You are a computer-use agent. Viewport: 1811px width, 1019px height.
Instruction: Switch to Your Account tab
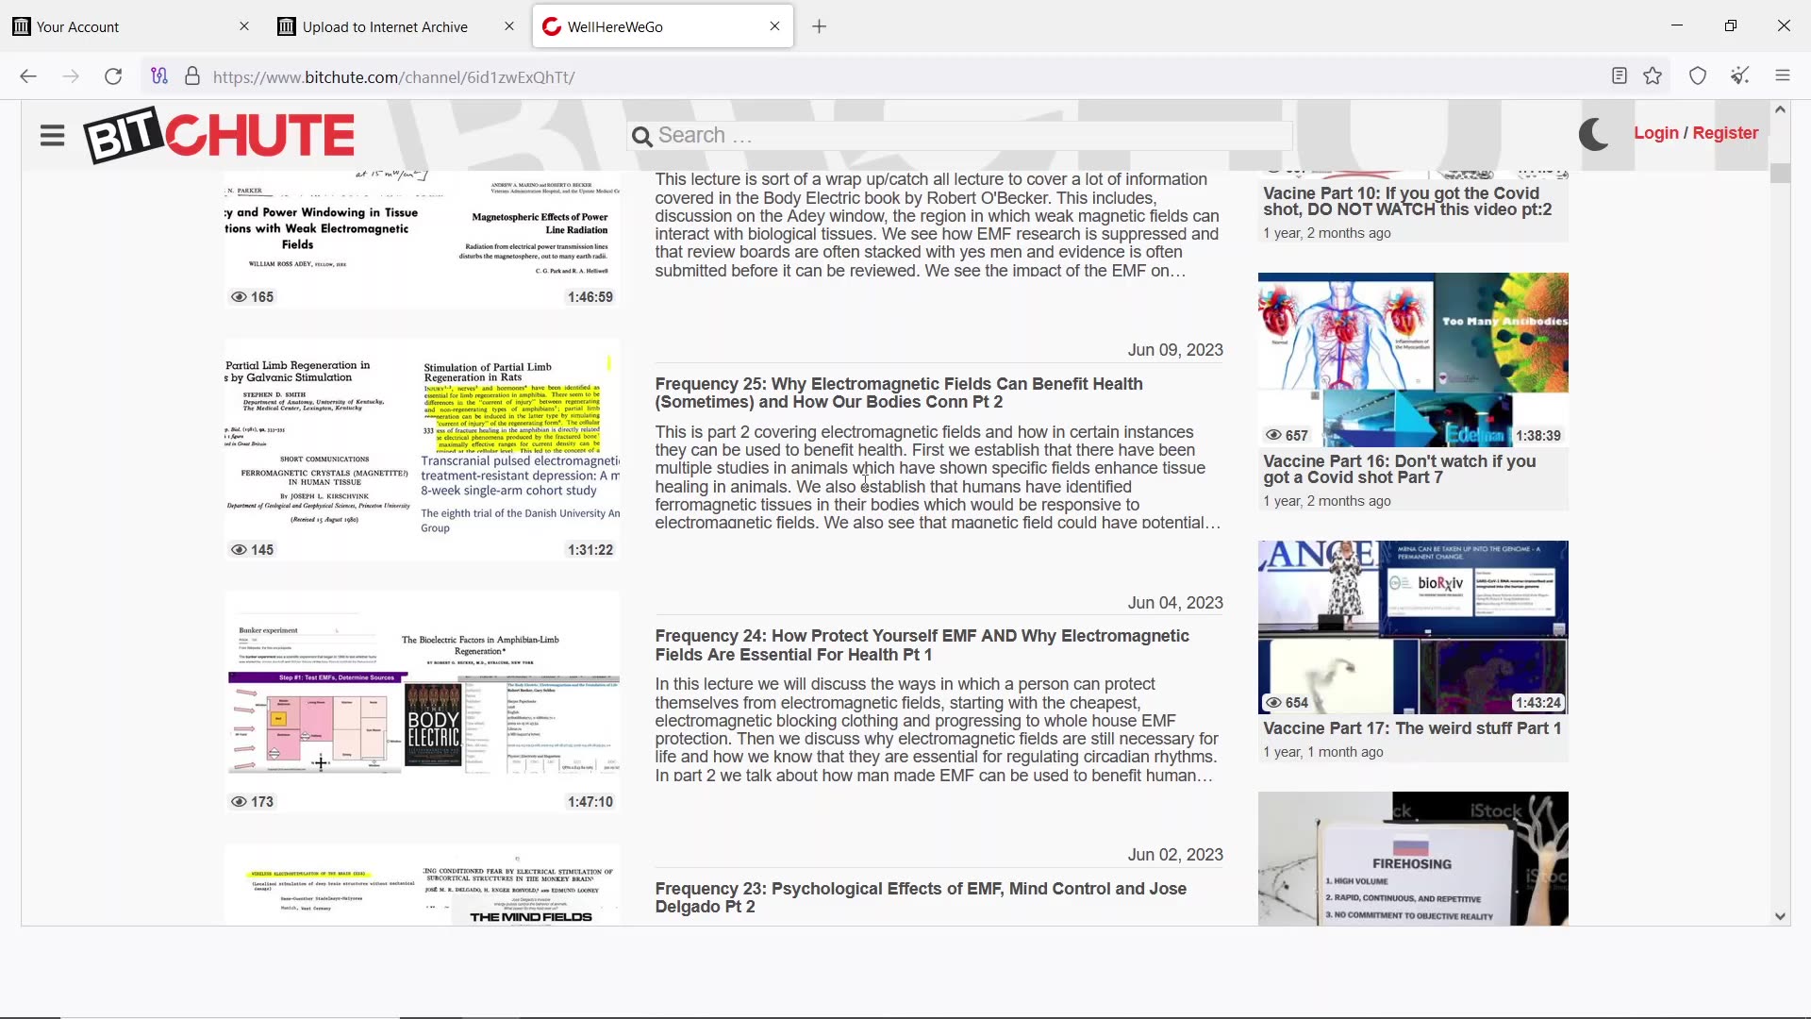tap(77, 26)
